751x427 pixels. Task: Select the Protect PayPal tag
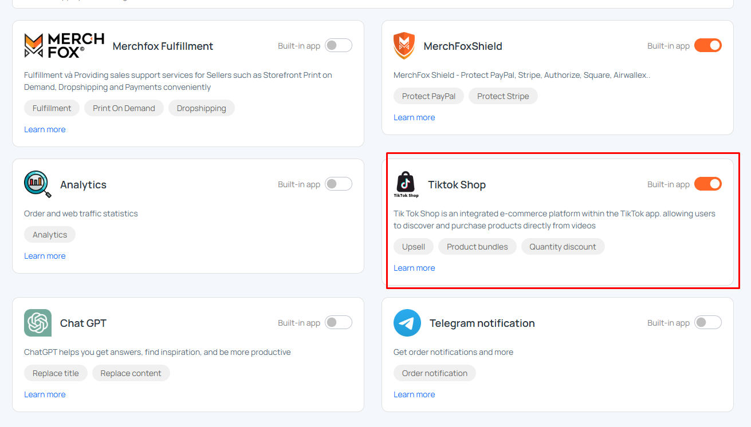[x=428, y=96]
